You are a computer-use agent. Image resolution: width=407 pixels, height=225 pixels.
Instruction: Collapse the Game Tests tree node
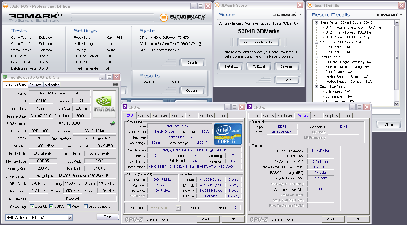[x=317, y=22]
